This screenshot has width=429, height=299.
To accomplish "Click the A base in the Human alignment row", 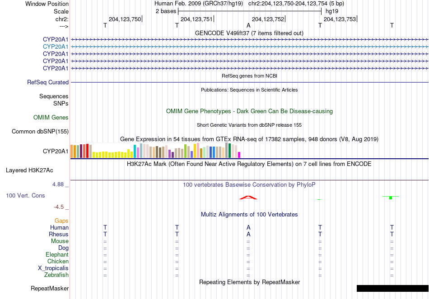I will pyautogui.click(x=248, y=227).
